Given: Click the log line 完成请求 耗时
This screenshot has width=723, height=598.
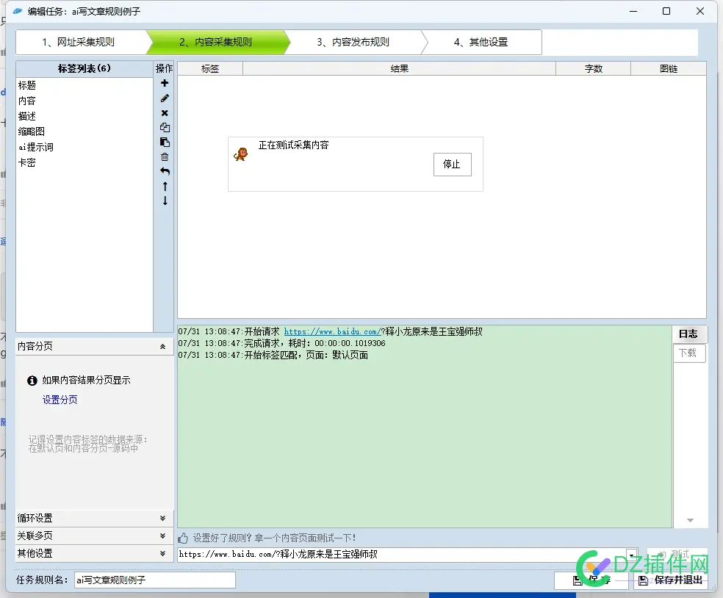Looking at the screenshot, I should pyautogui.click(x=281, y=344).
